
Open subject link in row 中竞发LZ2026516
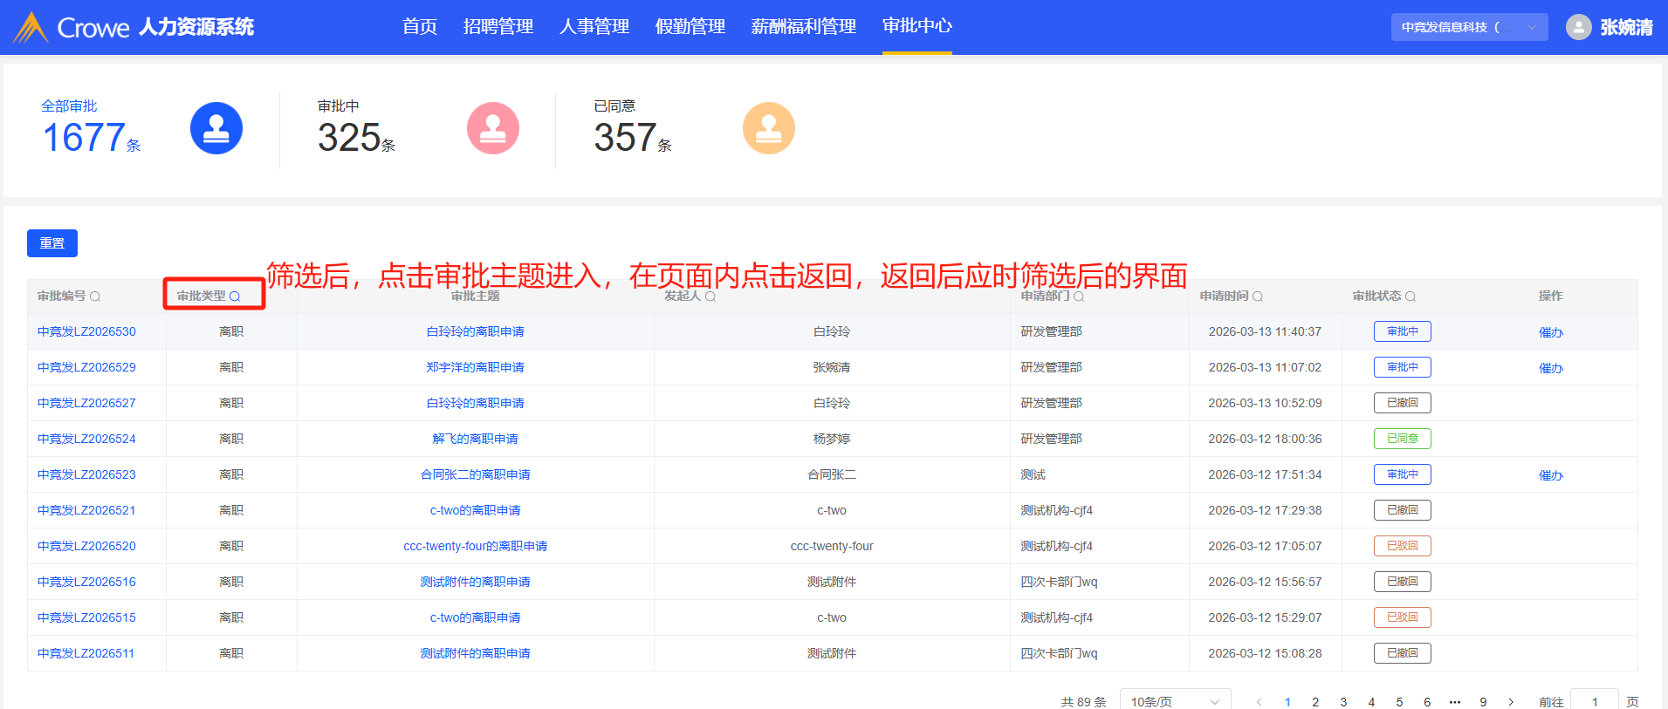(x=476, y=582)
